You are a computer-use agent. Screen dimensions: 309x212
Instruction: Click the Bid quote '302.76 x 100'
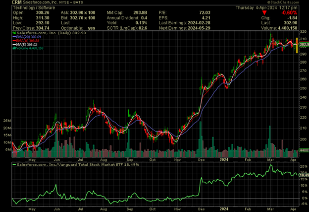point(83,18)
